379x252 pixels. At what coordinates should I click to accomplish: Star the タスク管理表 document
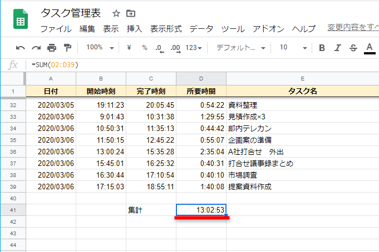[116, 13]
